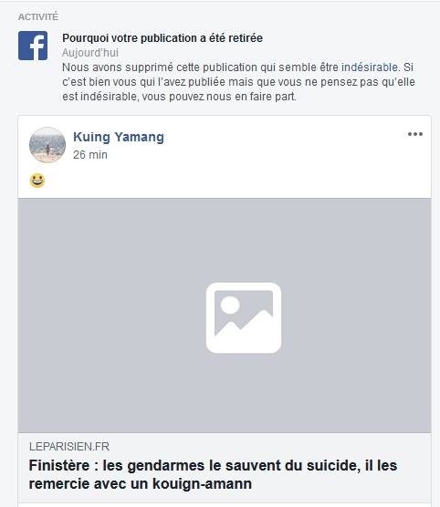Follow the blue 'indésirable' link

(370, 67)
